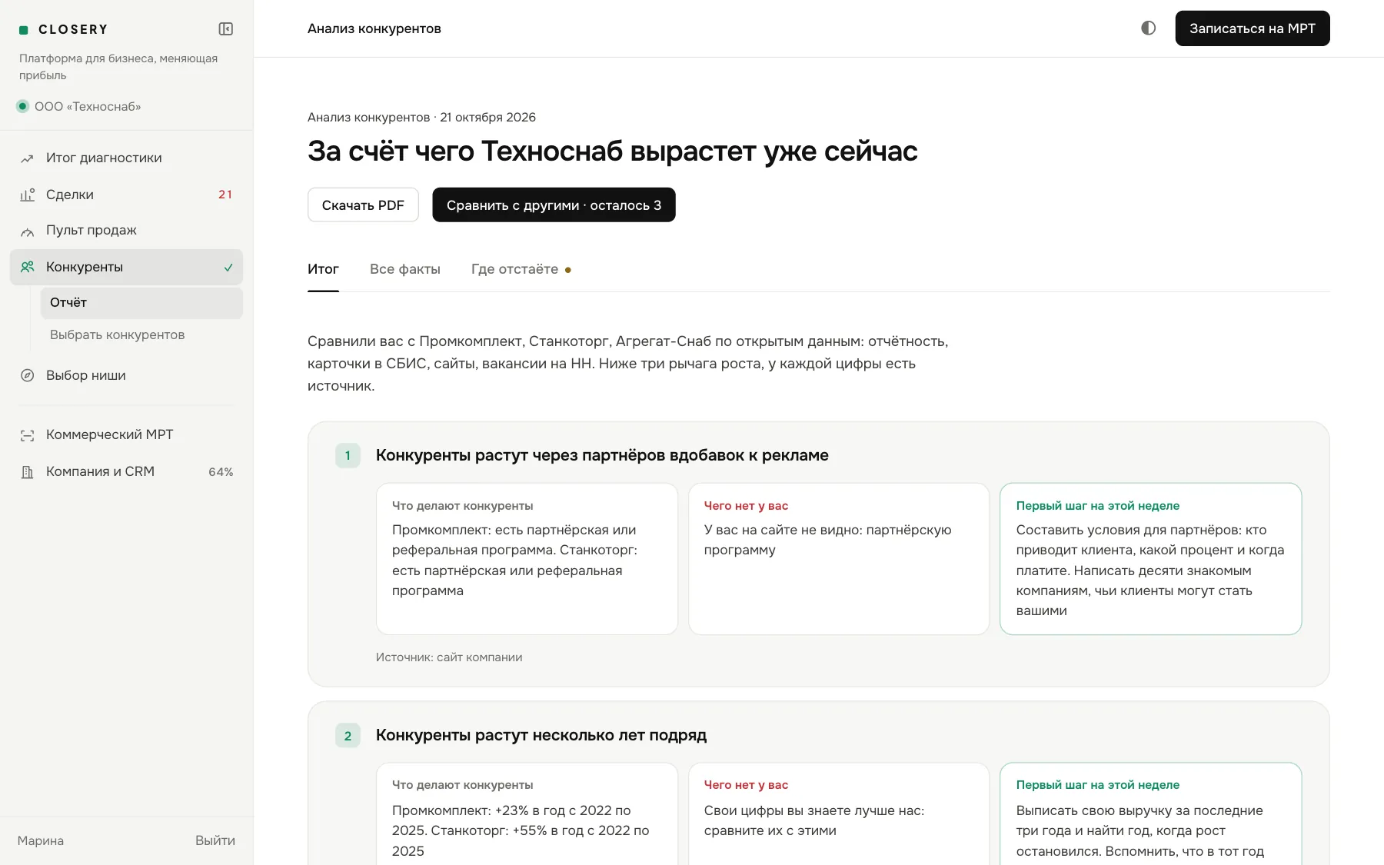Click the CLOSERY green logo square

click(x=23, y=29)
